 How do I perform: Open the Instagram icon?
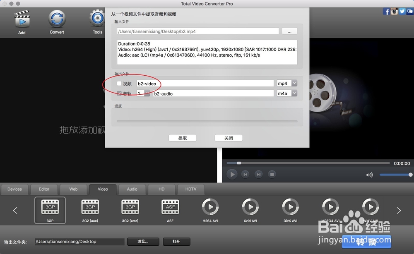point(394,11)
